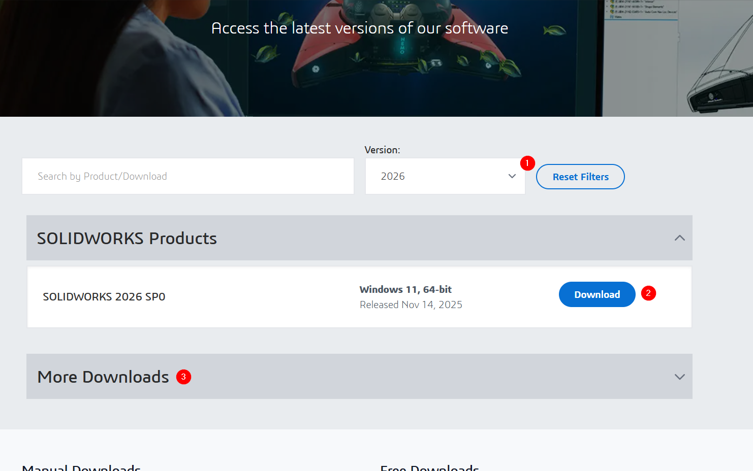Click the 'Version:' field label

pyautogui.click(x=382, y=150)
